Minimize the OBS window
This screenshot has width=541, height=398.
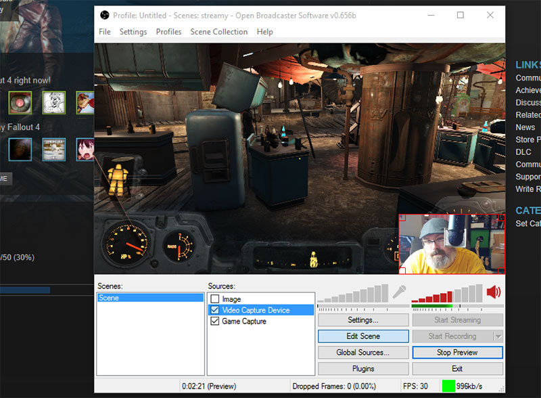431,15
